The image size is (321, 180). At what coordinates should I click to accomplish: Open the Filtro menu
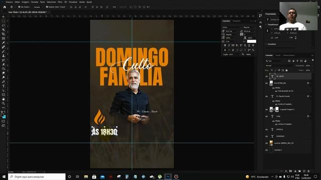click(x=60, y=2)
